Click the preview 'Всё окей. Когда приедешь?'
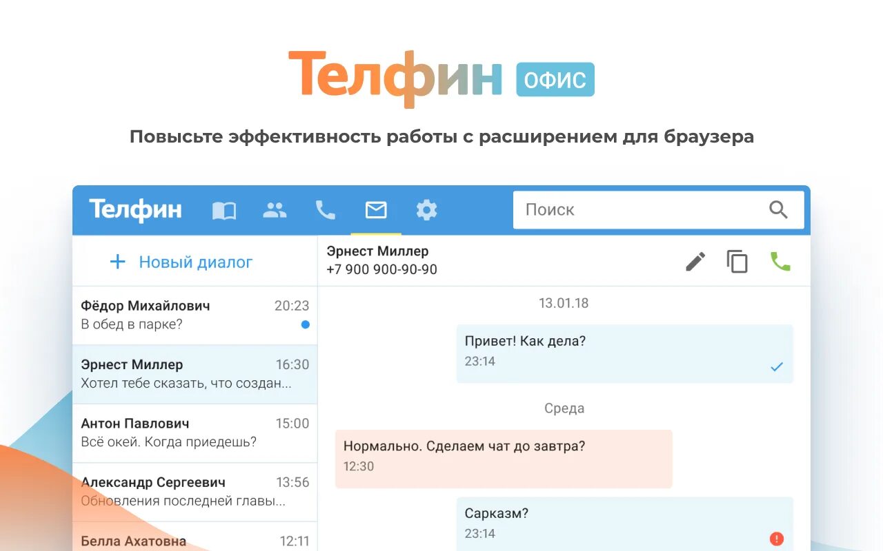Image resolution: width=883 pixels, height=551 pixels. pyautogui.click(x=169, y=442)
